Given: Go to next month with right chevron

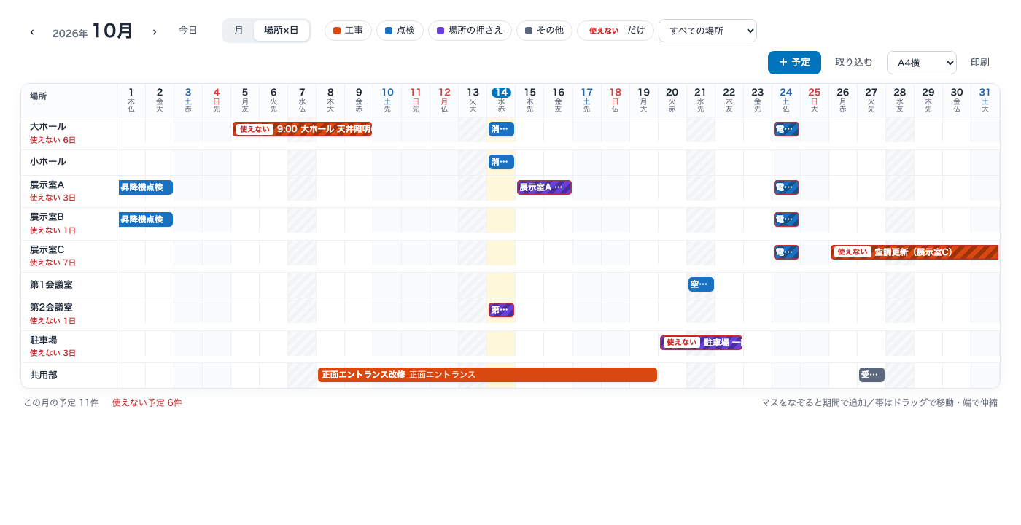Looking at the screenshot, I should [x=155, y=31].
